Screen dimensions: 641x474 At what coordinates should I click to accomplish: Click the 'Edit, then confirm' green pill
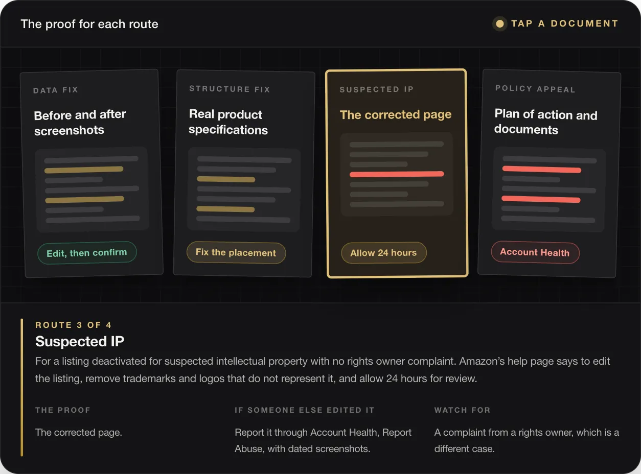[x=87, y=252]
